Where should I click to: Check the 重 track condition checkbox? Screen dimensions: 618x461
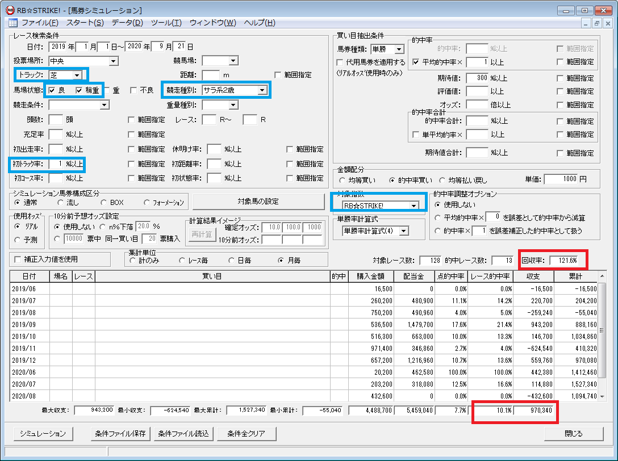107,90
